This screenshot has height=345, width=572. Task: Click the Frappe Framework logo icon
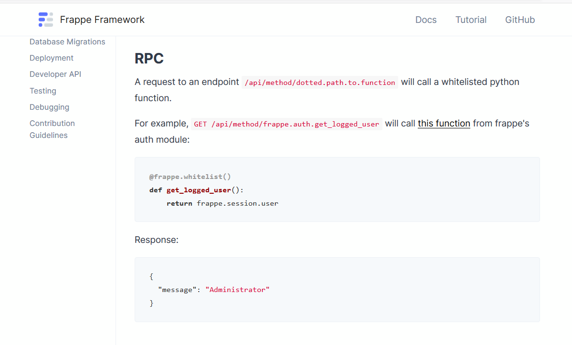click(x=46, y=20)
